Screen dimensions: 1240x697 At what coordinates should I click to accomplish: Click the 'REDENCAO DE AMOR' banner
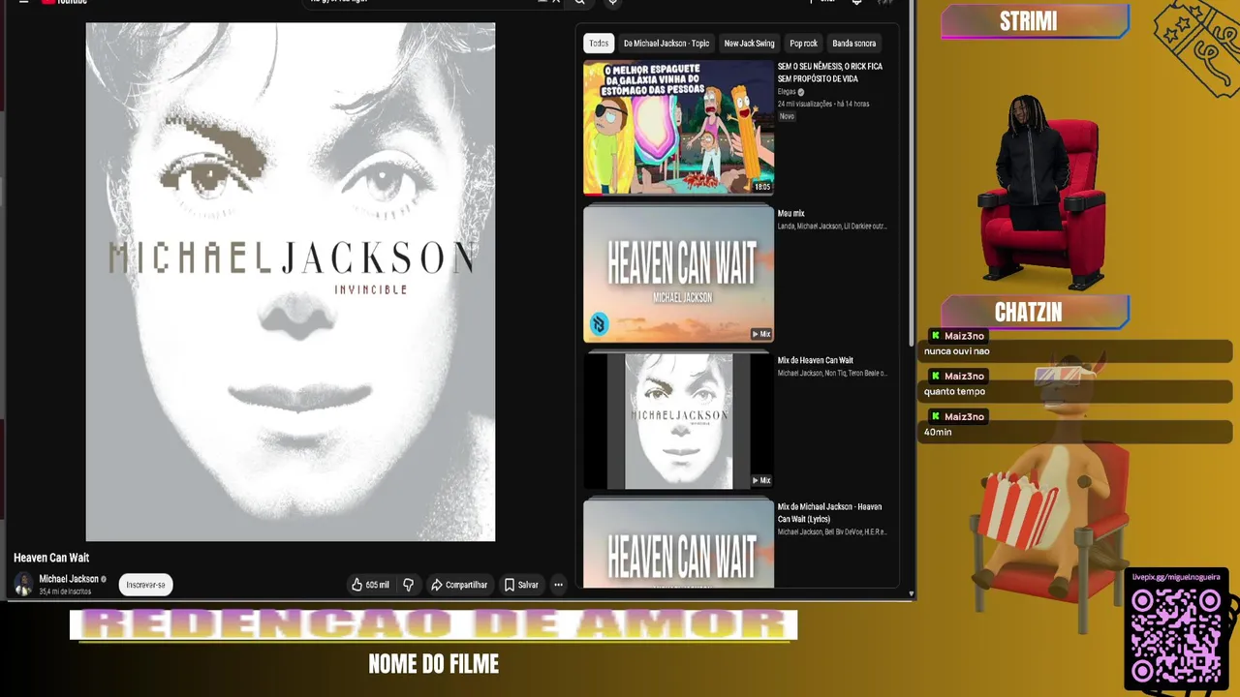coord(433,625)
